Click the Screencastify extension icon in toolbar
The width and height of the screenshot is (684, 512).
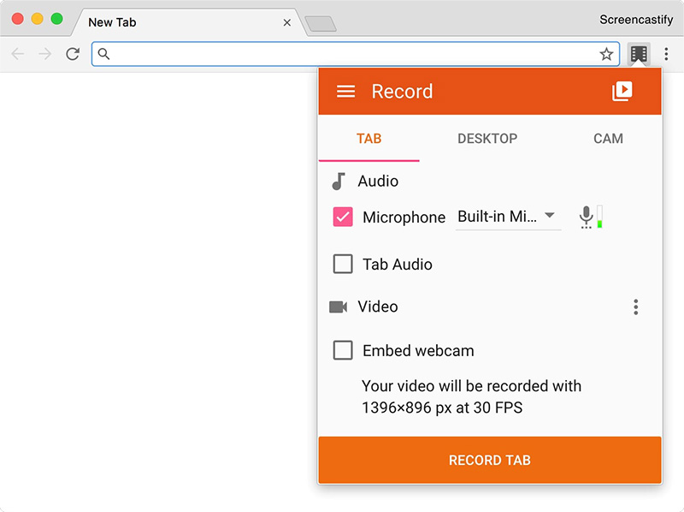point(638,53)
